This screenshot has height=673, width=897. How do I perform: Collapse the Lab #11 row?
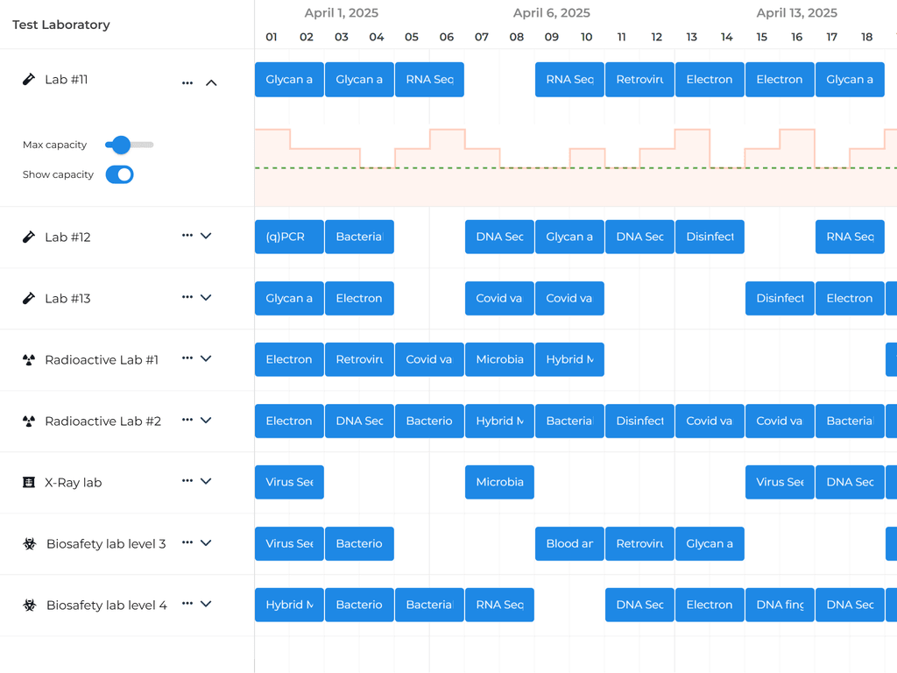click(x=211, y=82)
